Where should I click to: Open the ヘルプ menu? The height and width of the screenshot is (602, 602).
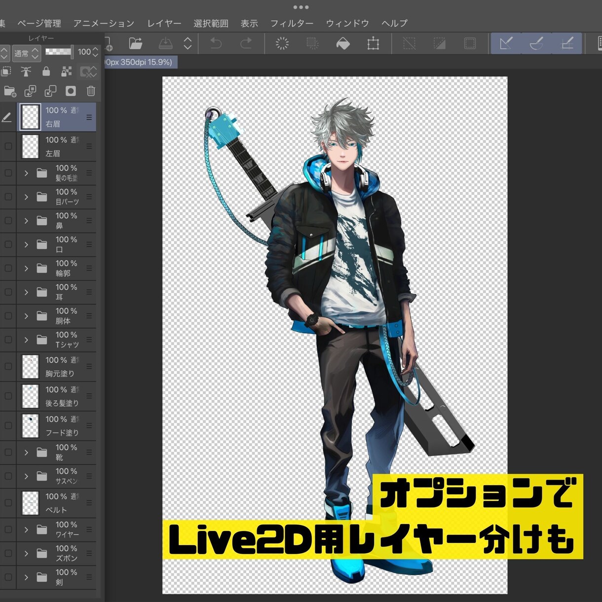tap(394, 23)
